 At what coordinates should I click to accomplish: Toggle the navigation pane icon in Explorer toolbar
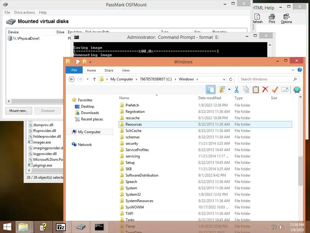tap(211, 90)
